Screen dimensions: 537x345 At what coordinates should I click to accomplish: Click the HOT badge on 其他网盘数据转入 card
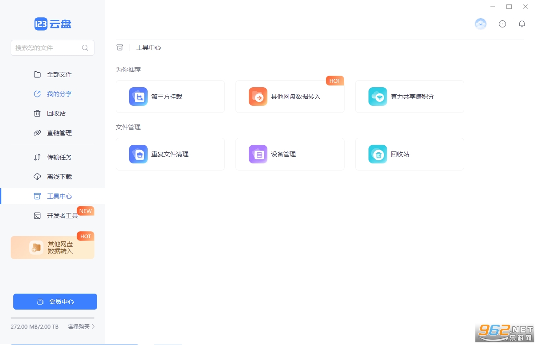coord(335,81)
